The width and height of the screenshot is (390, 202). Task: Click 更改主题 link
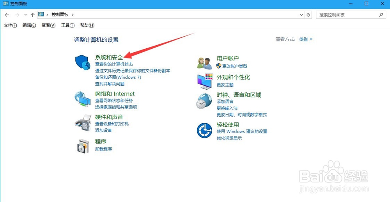pos(225,85)
